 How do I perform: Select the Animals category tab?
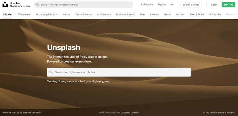click(154, 14)
